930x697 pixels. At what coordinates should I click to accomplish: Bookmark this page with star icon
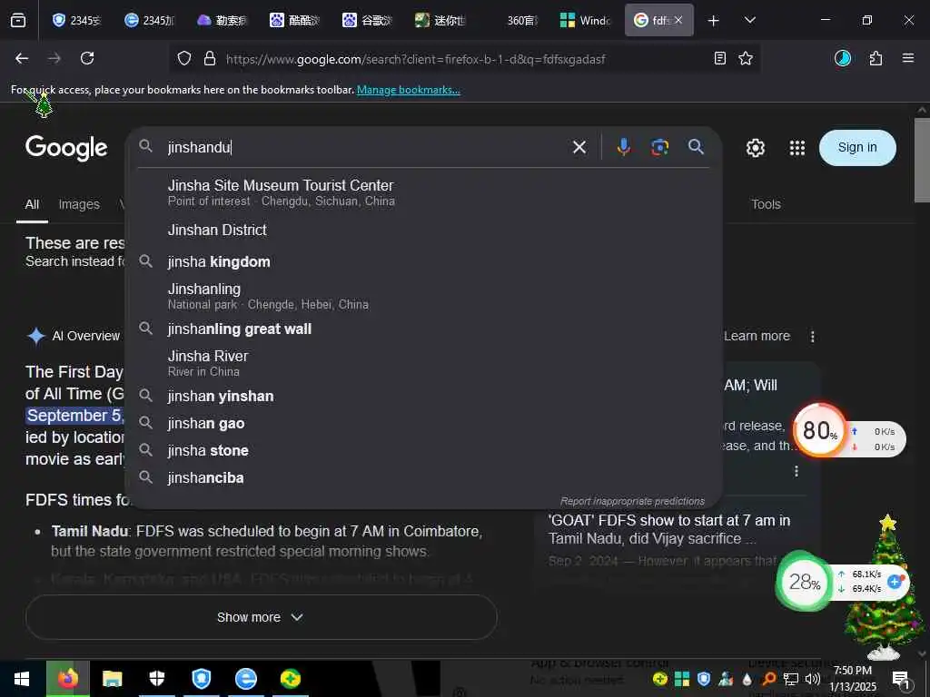coord(746,58)
